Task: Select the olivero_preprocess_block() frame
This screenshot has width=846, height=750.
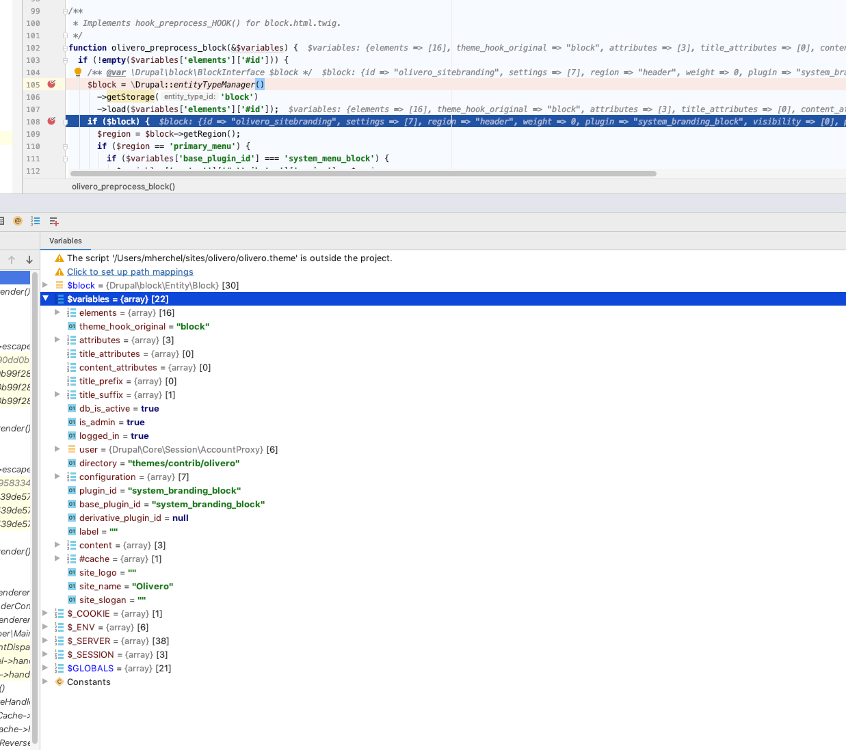Action: tap(123, 186)
